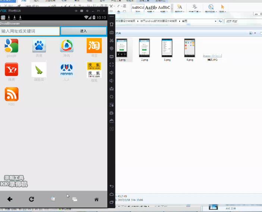Image resolution: width=262 pixels, height=212 pixels.
Task: Tap back arrow in DroidBrowser bottom bar
Action: (x=10, y=199)
